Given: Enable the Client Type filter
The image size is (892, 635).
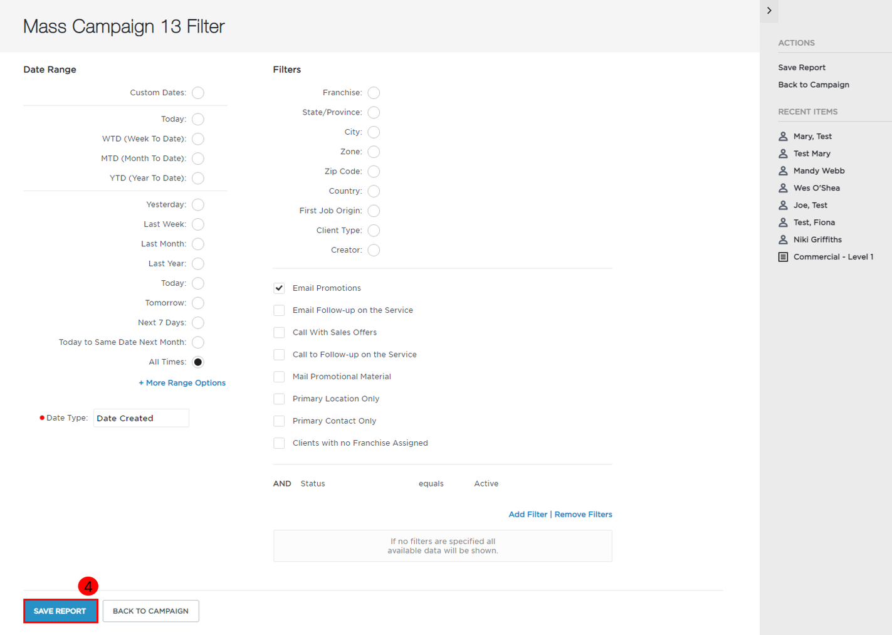Looking at the screenshot, I should pos(374,231).
